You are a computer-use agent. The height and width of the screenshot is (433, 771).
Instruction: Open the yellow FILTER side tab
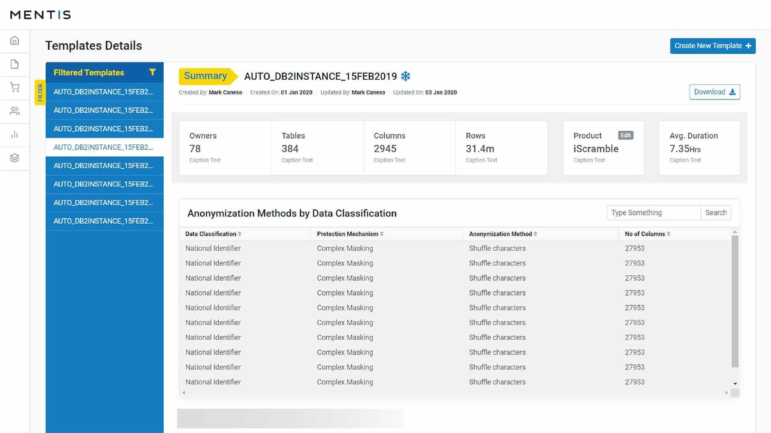coord(40,93)
